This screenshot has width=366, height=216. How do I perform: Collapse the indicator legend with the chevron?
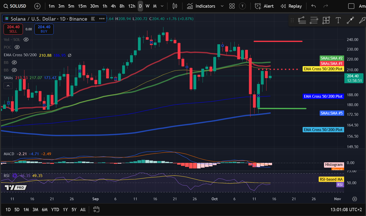(8, 86)
